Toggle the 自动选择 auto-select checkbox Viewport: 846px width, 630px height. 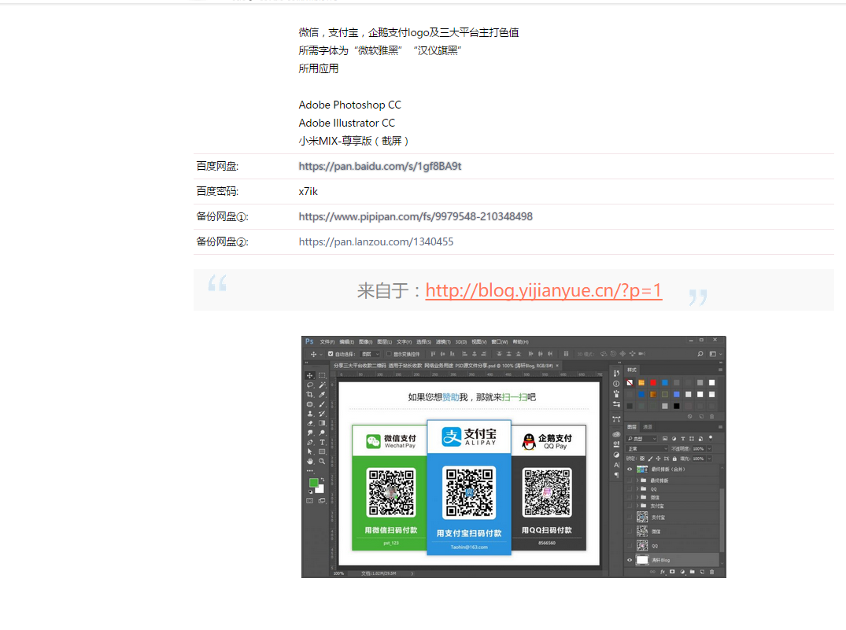tap(331, 354)
